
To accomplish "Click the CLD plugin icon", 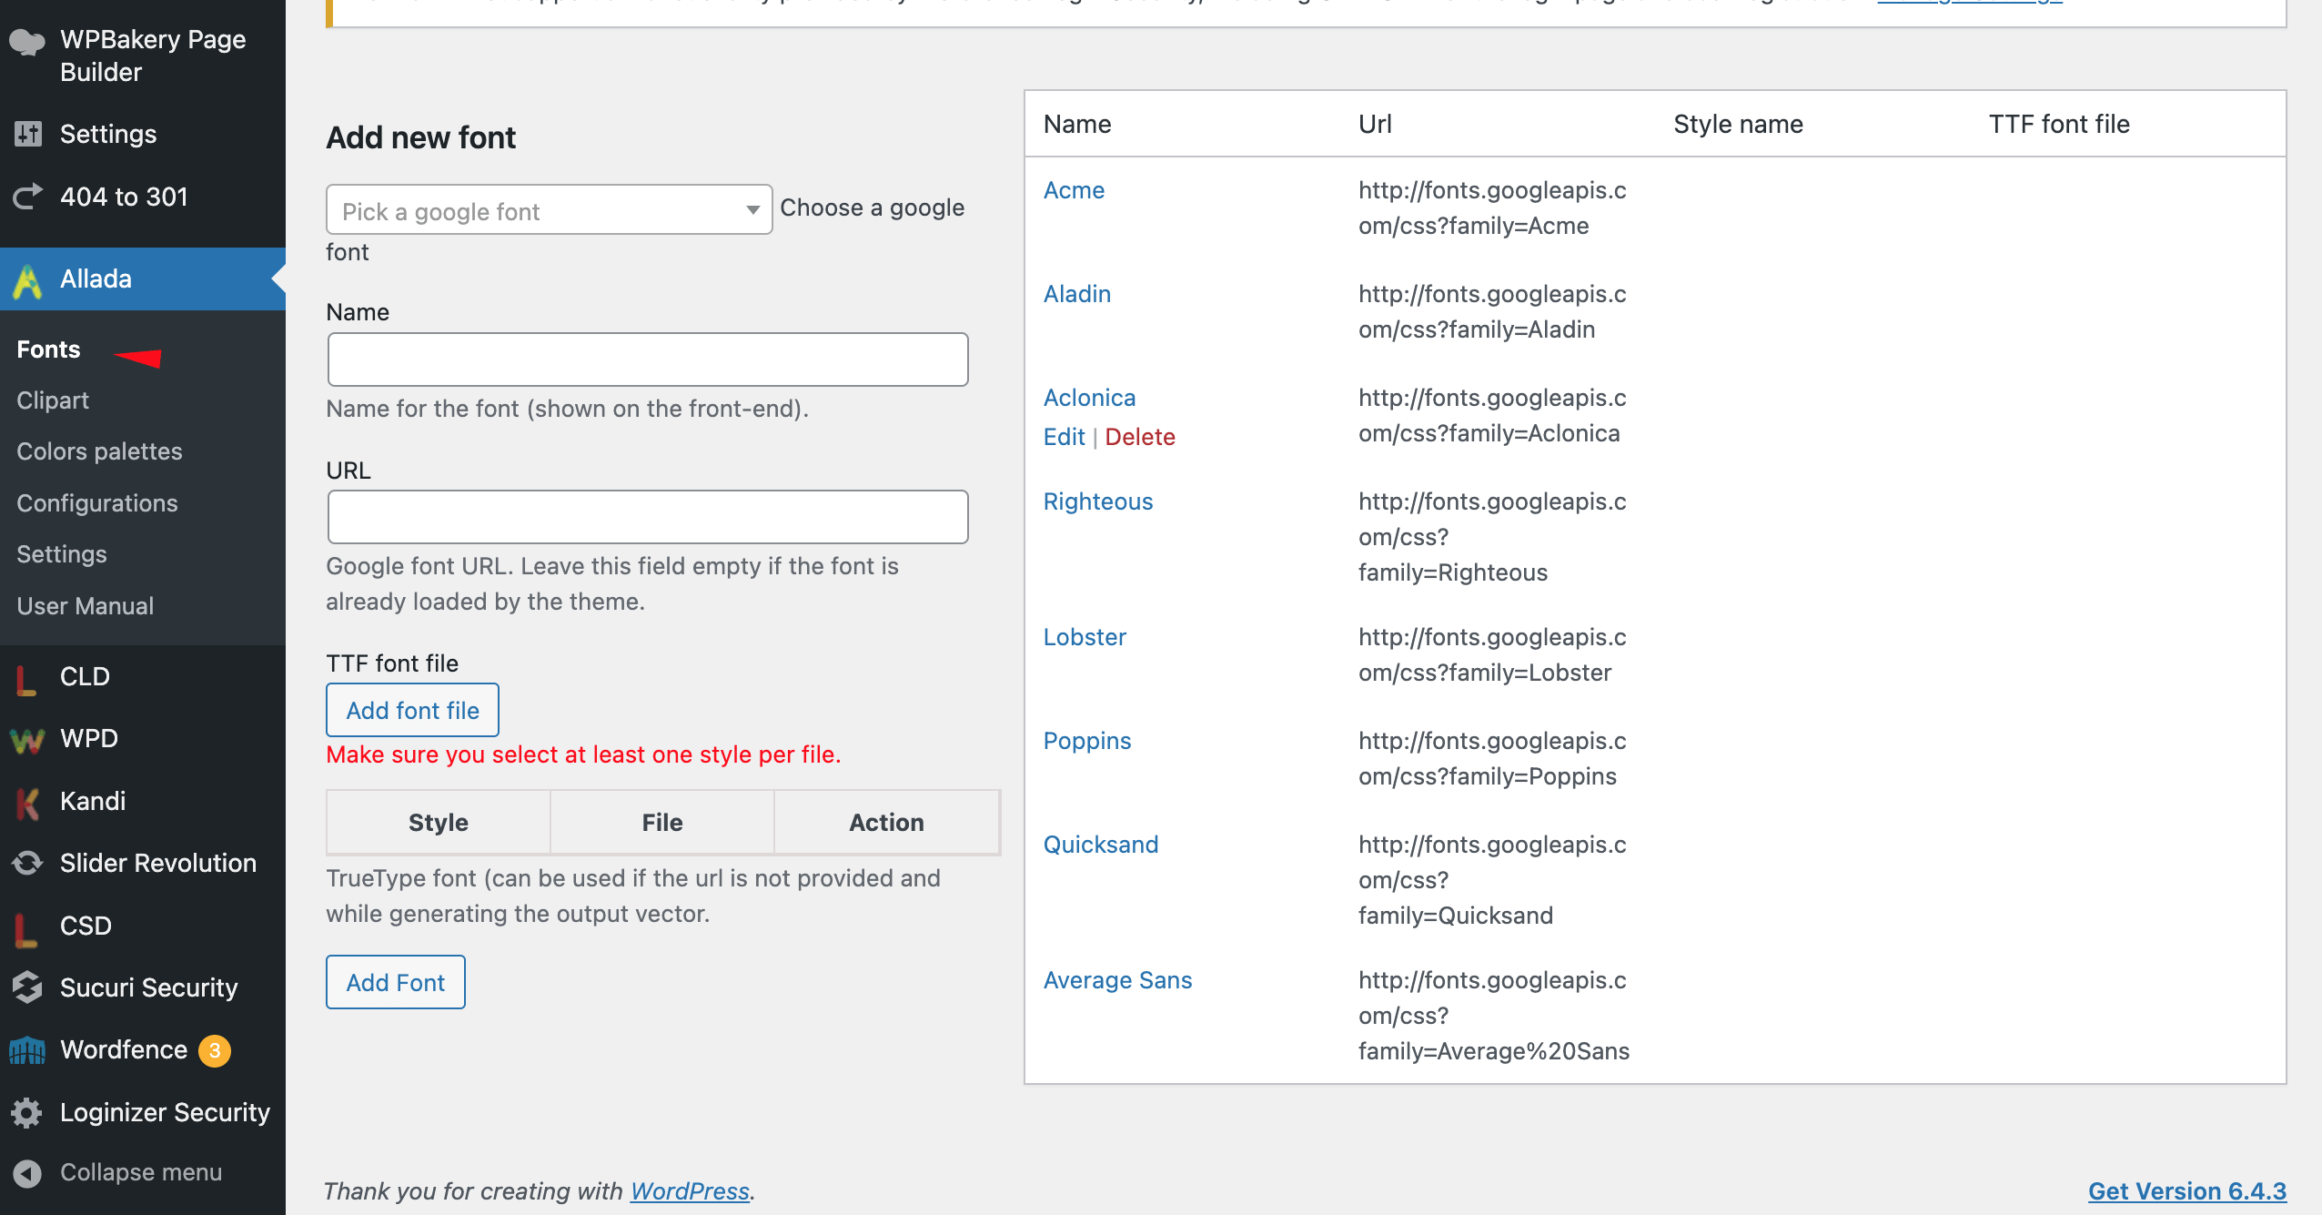I will tap(29, 676).
